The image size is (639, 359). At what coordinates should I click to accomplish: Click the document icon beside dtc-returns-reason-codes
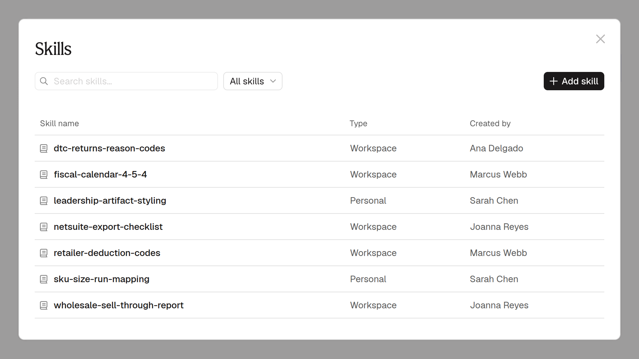pyautogui.click(x=44, y=148)
